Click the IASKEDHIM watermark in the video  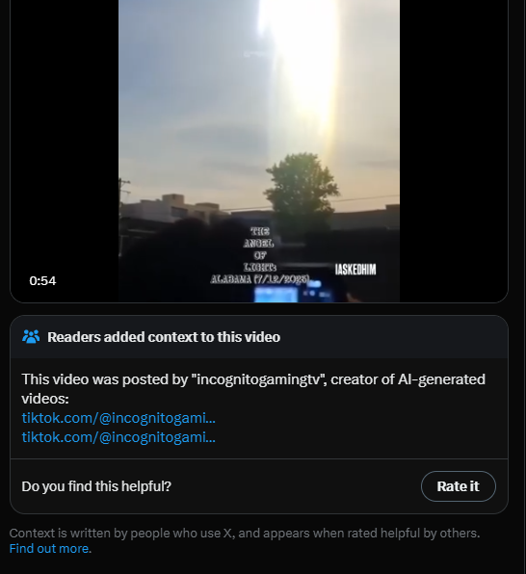[355, 270]
